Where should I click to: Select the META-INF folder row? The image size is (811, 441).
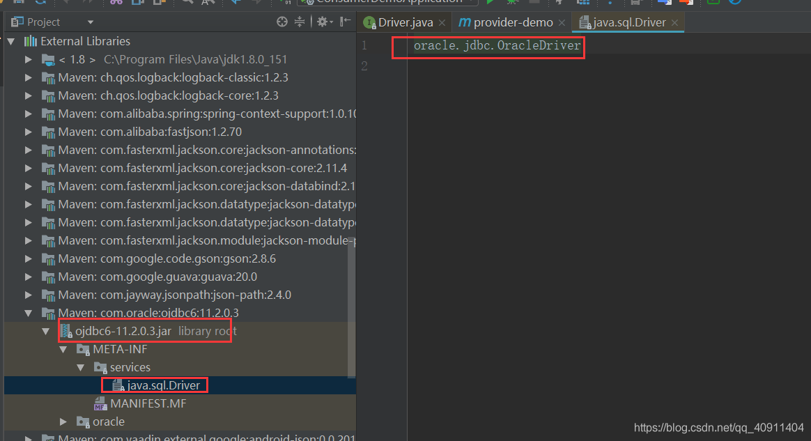[x=180, y=349]
